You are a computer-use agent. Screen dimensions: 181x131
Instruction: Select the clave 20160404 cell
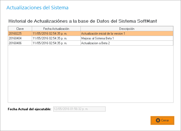tap(20, 38)
